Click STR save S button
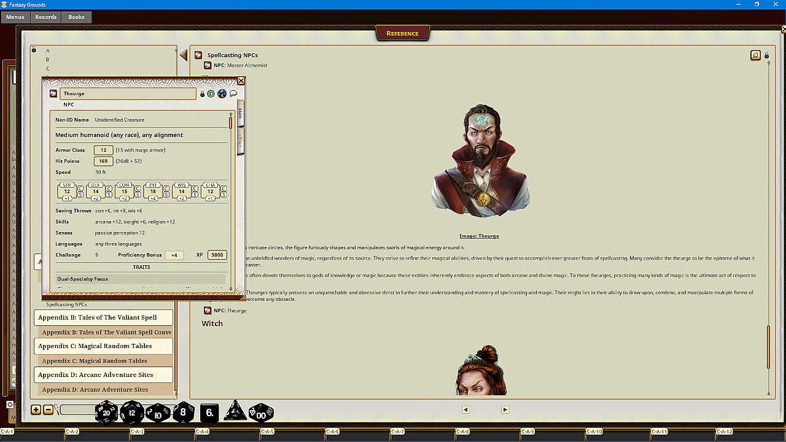 80,195
